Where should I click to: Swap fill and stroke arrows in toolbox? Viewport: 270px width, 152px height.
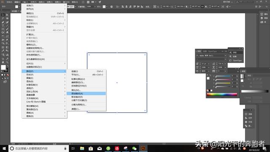point(8,66)
